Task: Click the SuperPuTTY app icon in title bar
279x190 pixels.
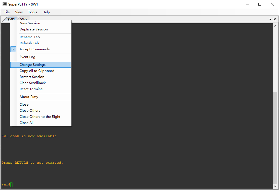Action: tap(5, 4)
